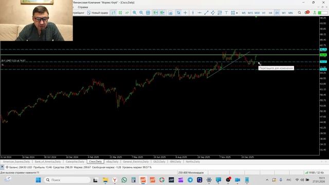Select the white ascending trendline on chart

pos(228,65)
